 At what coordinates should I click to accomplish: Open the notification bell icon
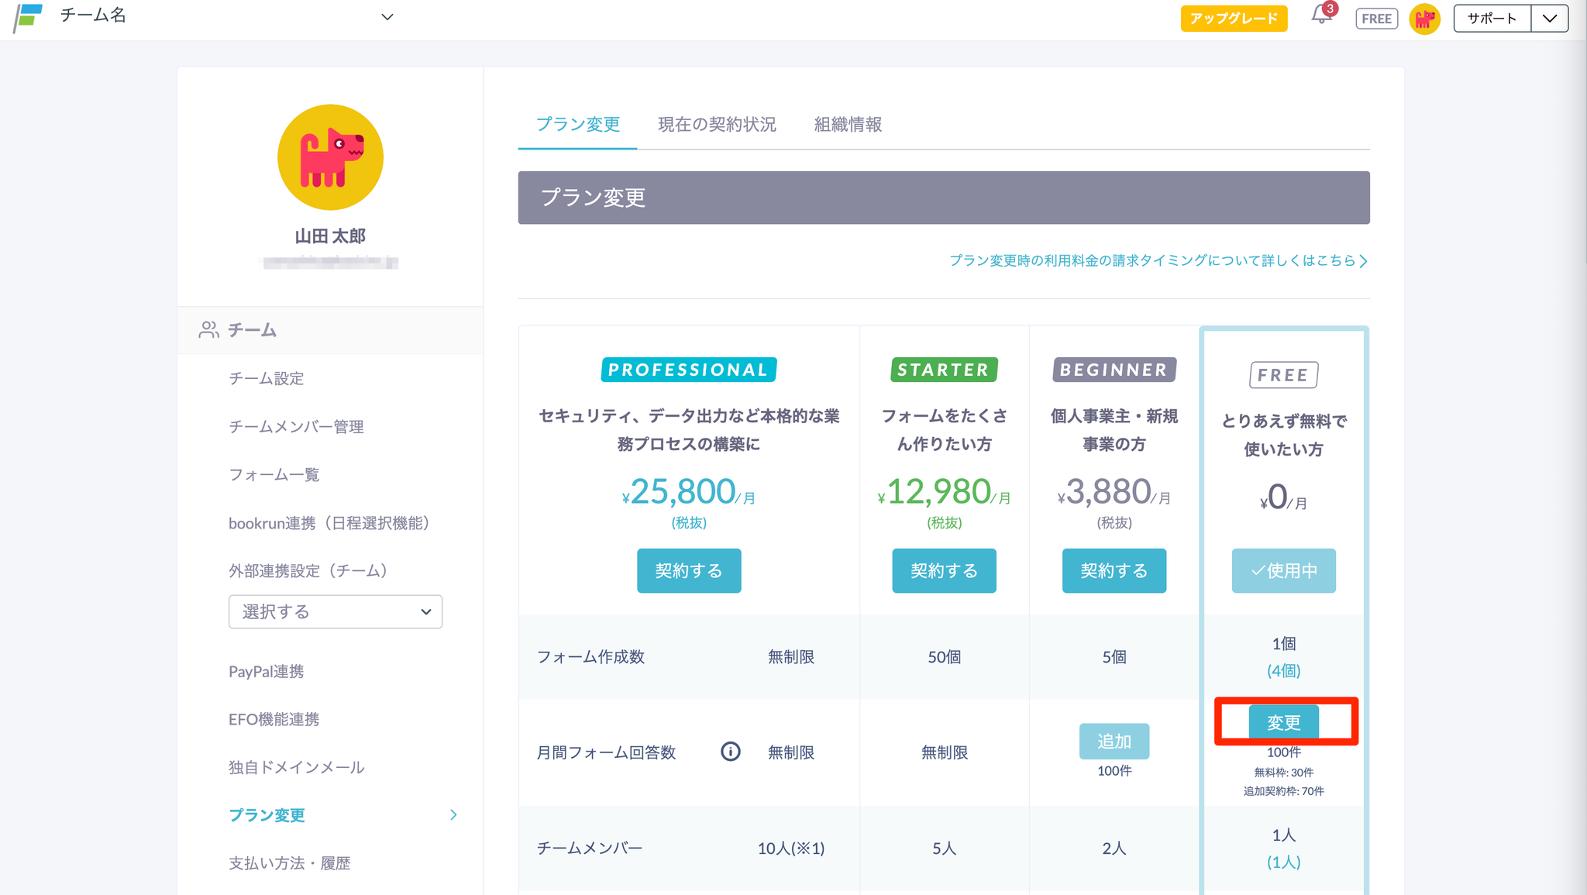[1321, 16]
